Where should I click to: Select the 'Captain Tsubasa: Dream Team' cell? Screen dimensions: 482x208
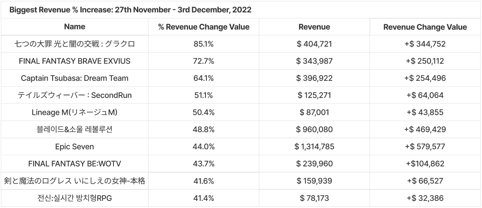75,78
